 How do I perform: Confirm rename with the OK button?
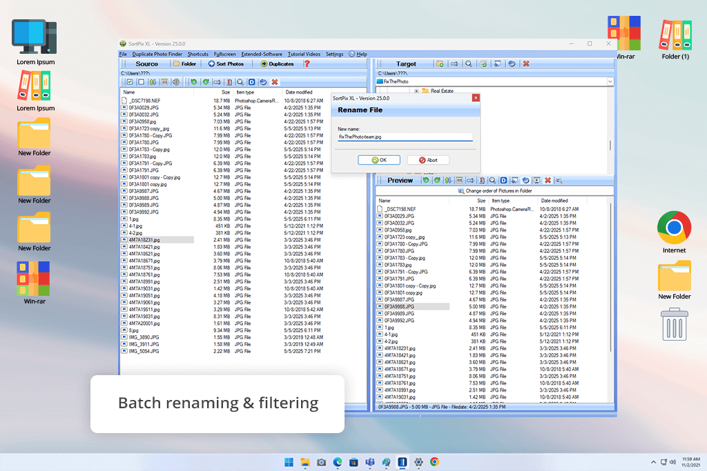[379, 160]
